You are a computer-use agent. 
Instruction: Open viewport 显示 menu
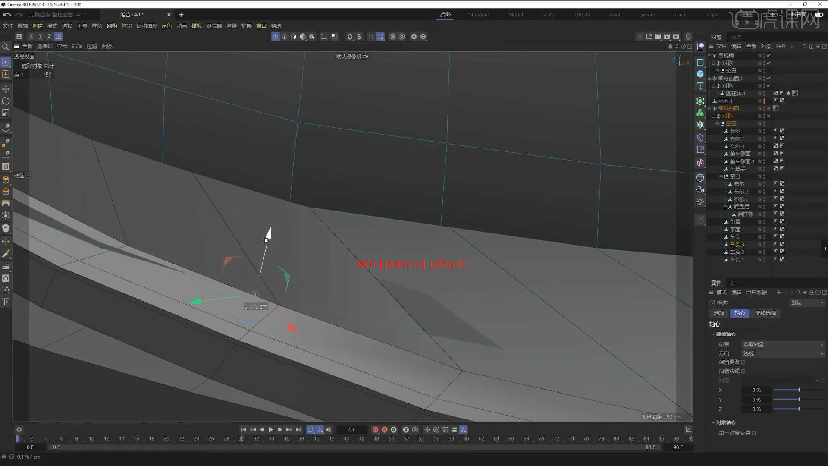tap(62, 47)
